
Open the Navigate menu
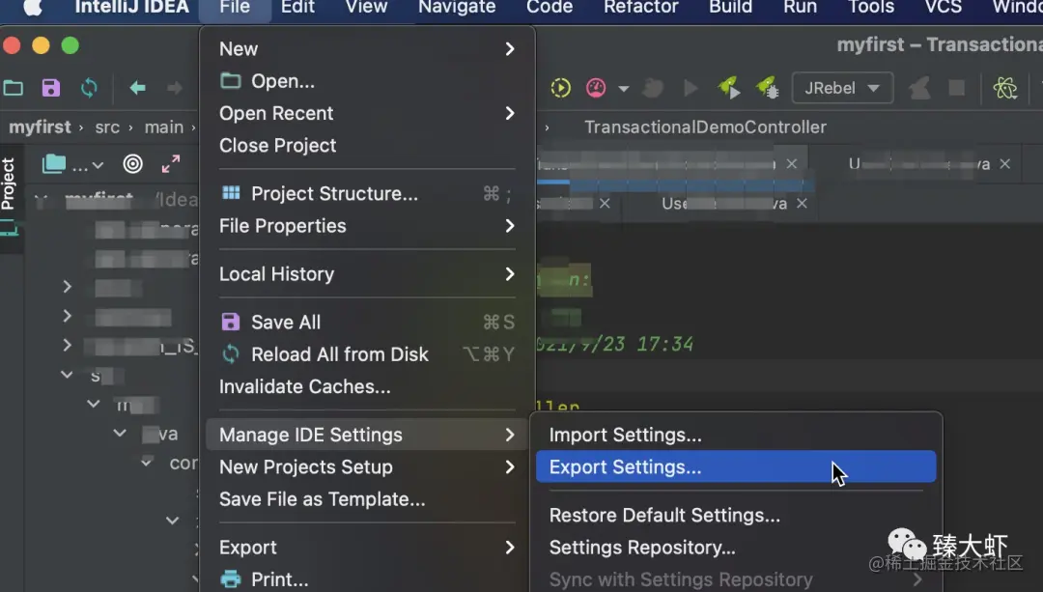pyautogui.click(x=457, y=8)
